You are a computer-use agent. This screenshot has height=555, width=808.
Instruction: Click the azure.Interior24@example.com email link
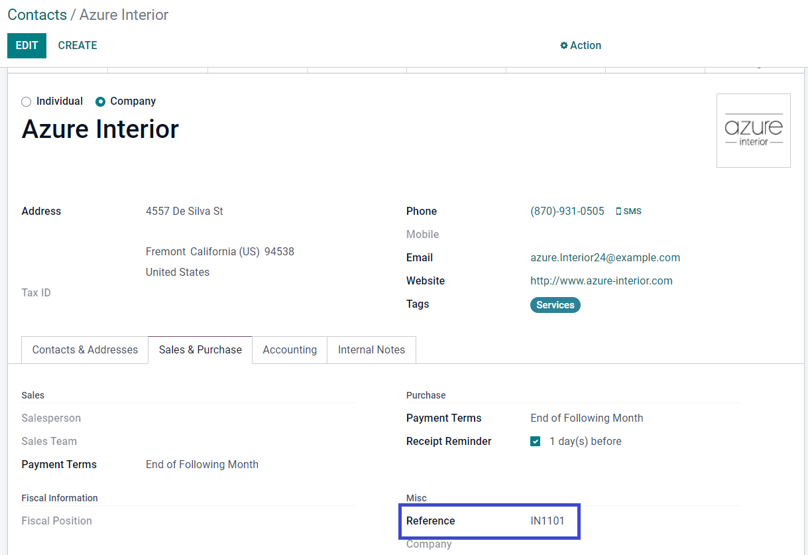[605, 258]
